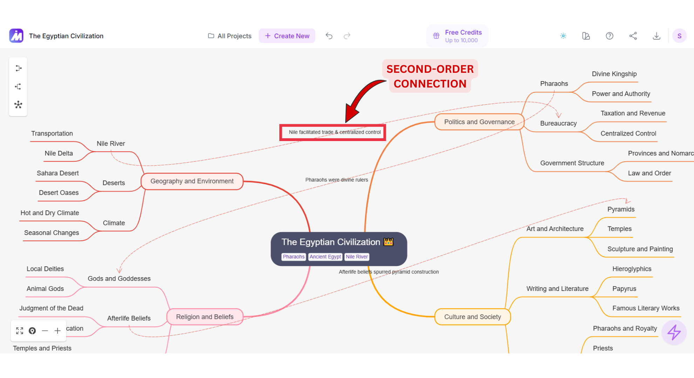Image resolution: width=694 pixels, height=378 pixels.
Task: Zoom out with the minus button
Action: coord(45,331)
